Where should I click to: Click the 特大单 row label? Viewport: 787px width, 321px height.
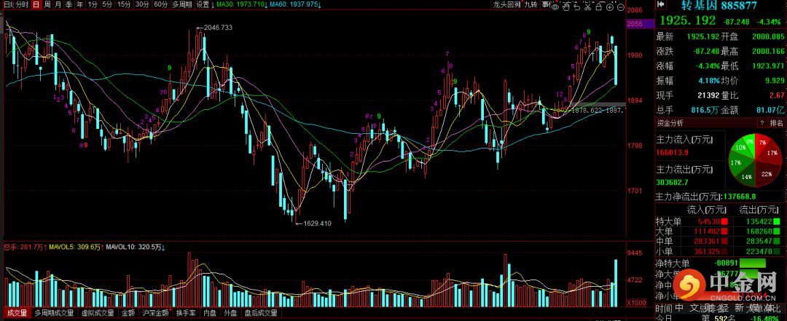click(670, 221)
